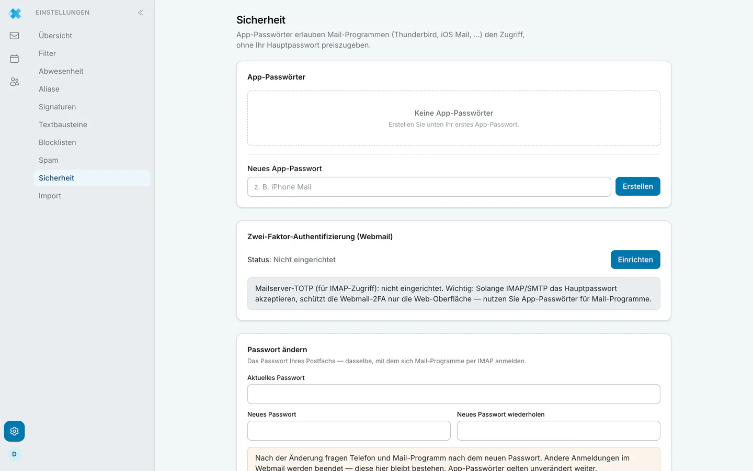The width and height of the screenshot is (753, 471).
Task: Click the Erstellen button
Action: coord(637,186)
